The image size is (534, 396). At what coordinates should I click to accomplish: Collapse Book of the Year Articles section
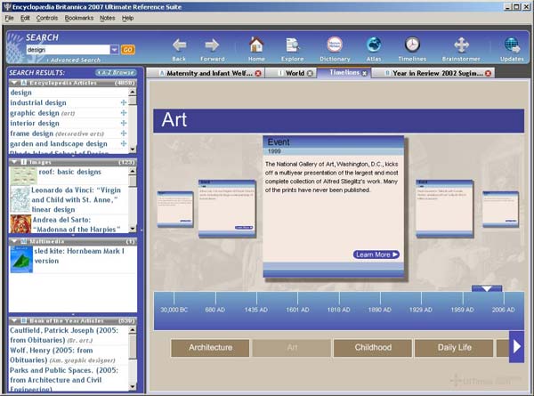14,320
